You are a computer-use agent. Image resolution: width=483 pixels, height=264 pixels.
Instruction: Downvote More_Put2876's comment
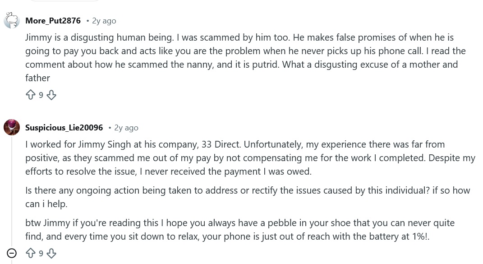tap(51, 95)
